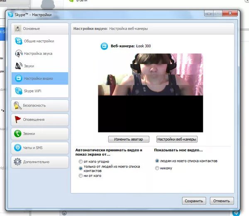Expand the Оповещения section
The image size is (249, 216).
tap(40, 120)
